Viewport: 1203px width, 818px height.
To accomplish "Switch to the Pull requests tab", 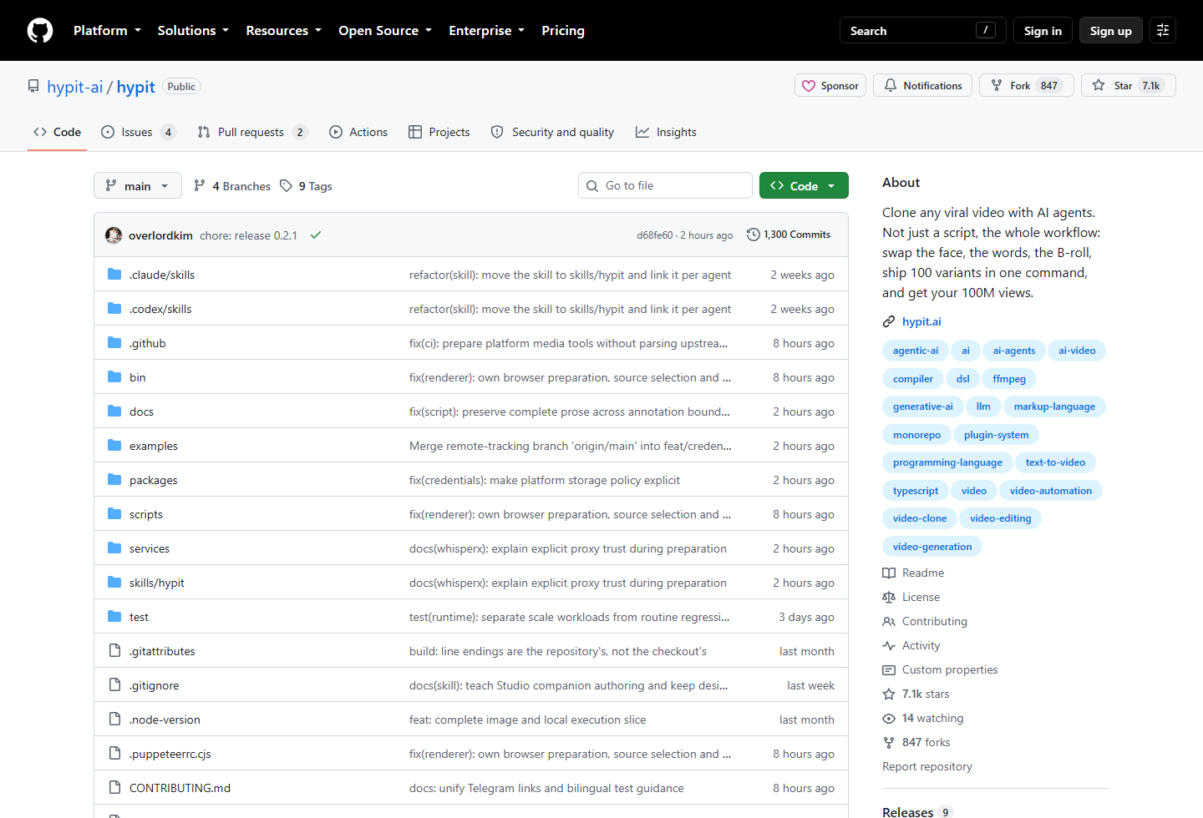I will pos(252,132).
